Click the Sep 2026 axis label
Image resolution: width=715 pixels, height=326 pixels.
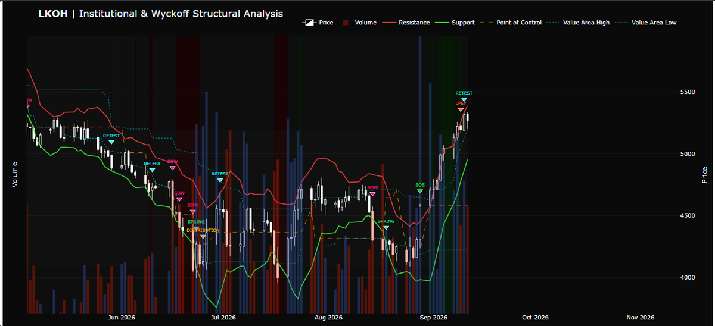[433, 318]
